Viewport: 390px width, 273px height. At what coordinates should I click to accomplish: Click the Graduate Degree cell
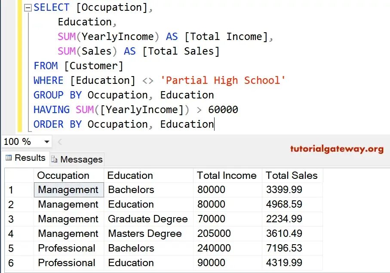point(148,219)
